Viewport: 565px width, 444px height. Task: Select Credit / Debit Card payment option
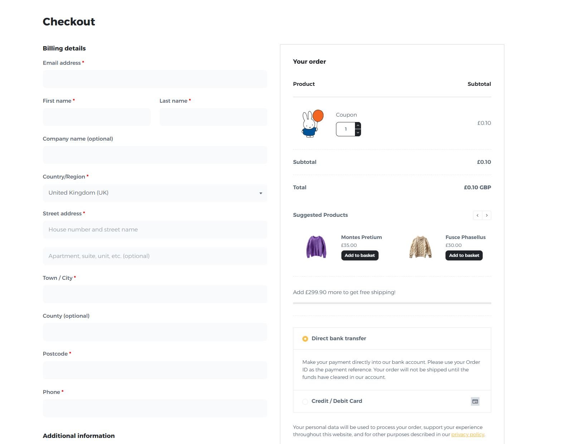(305, 401)
